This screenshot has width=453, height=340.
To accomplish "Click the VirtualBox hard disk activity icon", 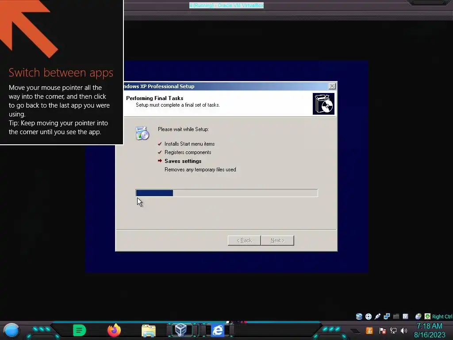I will tap(359, 316).
